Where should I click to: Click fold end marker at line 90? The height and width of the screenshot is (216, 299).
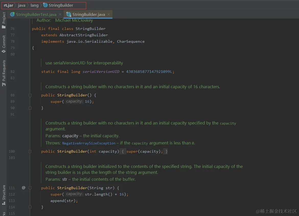(30, 108)
